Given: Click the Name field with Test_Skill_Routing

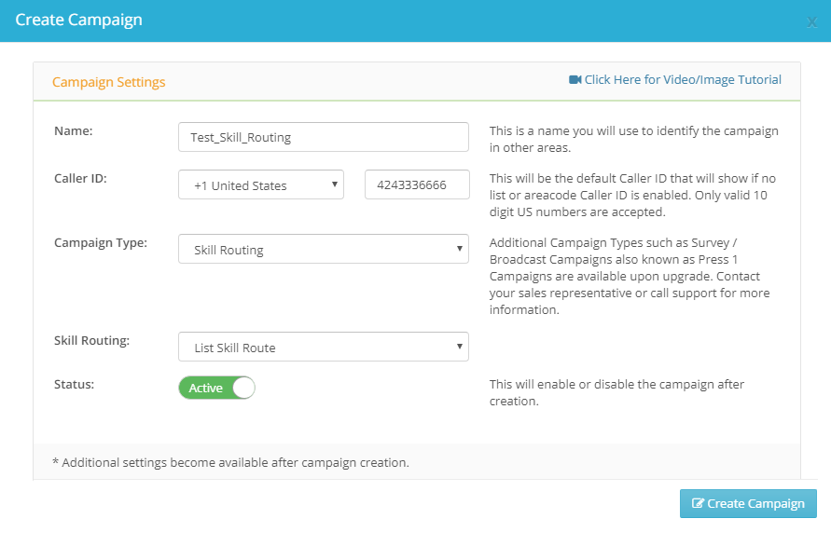Looking at the screenshot, I should pyautogui.click(x=324, y=137).
